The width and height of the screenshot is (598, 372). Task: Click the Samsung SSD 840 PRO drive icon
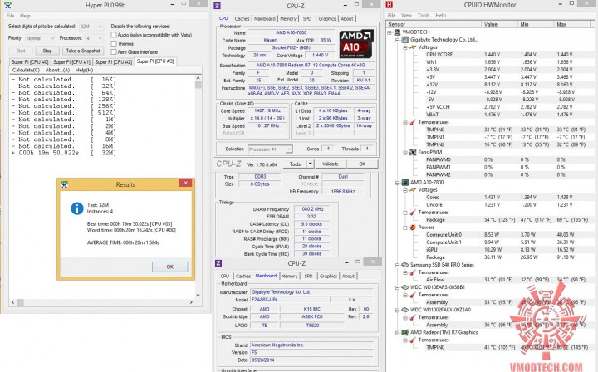405,265
